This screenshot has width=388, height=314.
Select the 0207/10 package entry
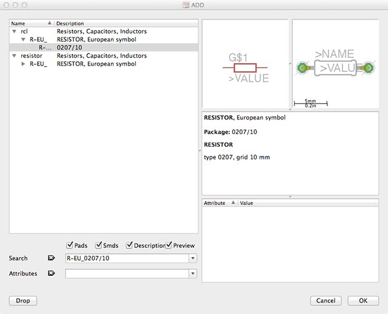tap(70, 47)
